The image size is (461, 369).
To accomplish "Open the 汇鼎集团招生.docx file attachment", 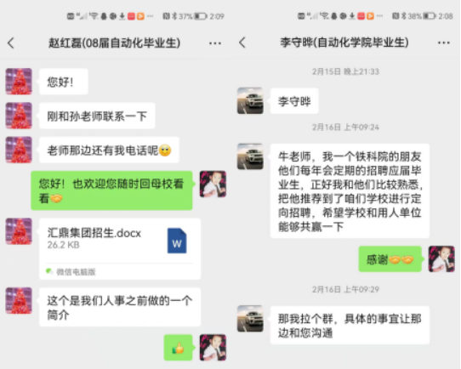I will point(120,248).
